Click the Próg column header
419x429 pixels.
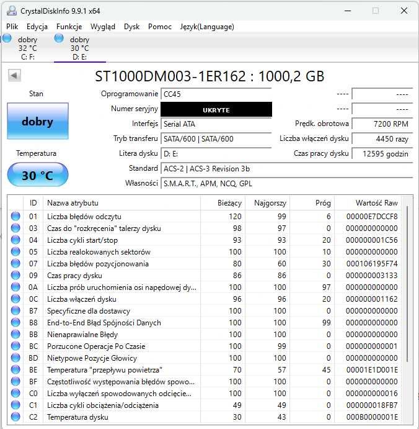click(312, 203)
